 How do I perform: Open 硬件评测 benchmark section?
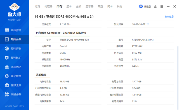coord(15,48)
